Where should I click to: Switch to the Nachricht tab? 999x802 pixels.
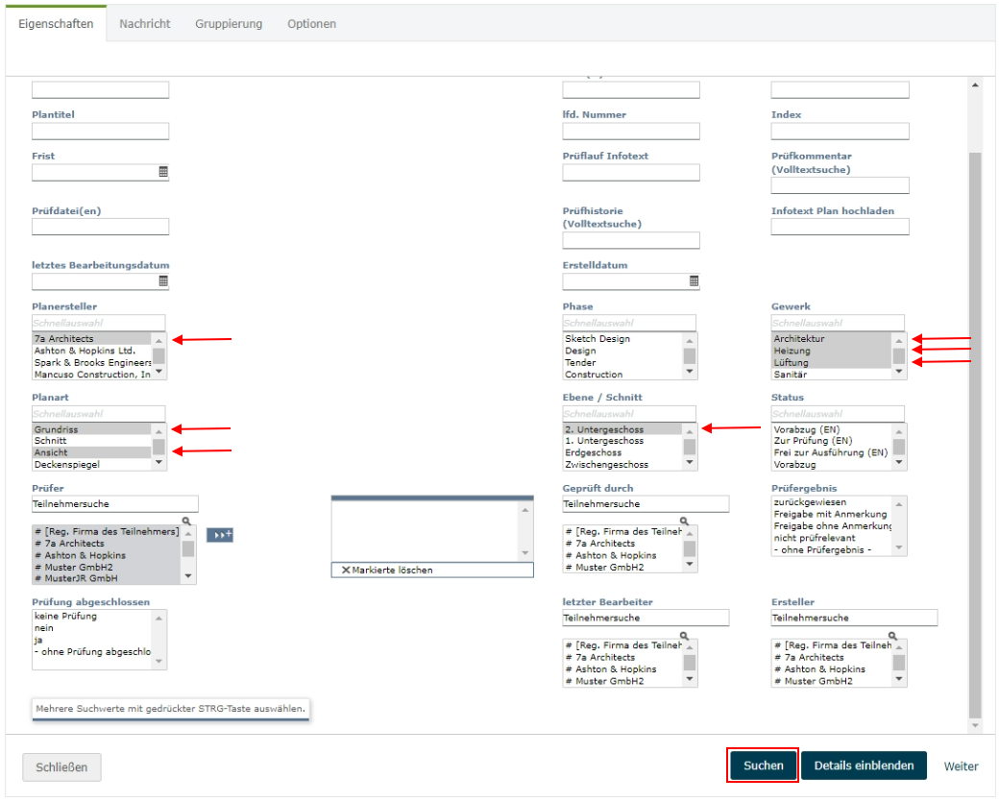[145, 24]
